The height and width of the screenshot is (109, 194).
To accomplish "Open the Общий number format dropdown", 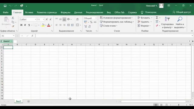I will pos(96,18).
